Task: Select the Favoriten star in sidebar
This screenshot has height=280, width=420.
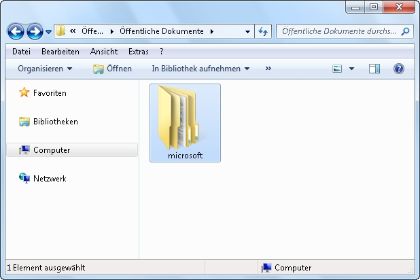Action: [x=24, y=92]
